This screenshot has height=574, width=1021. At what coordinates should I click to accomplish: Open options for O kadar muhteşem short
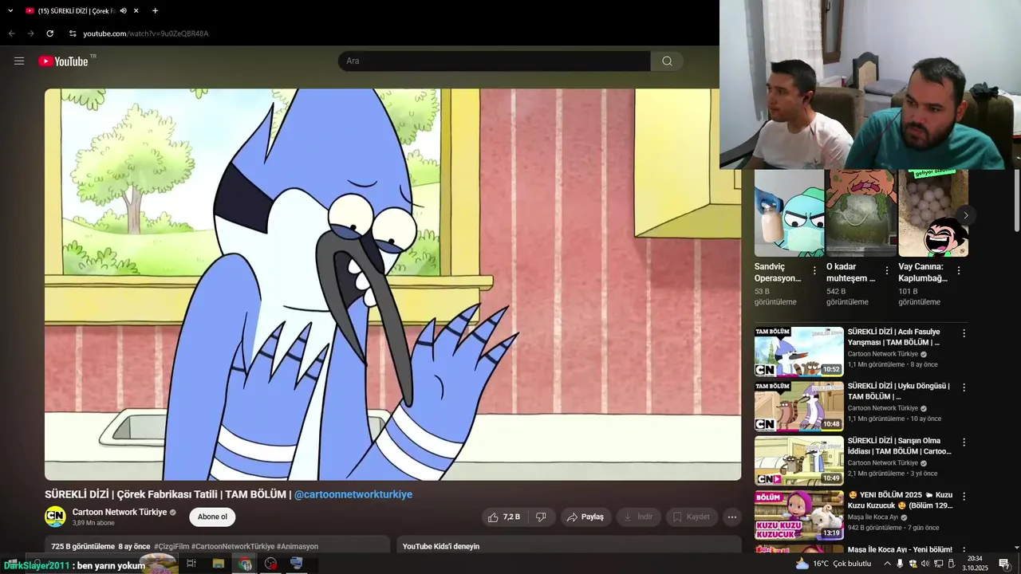tap(886, 270)
